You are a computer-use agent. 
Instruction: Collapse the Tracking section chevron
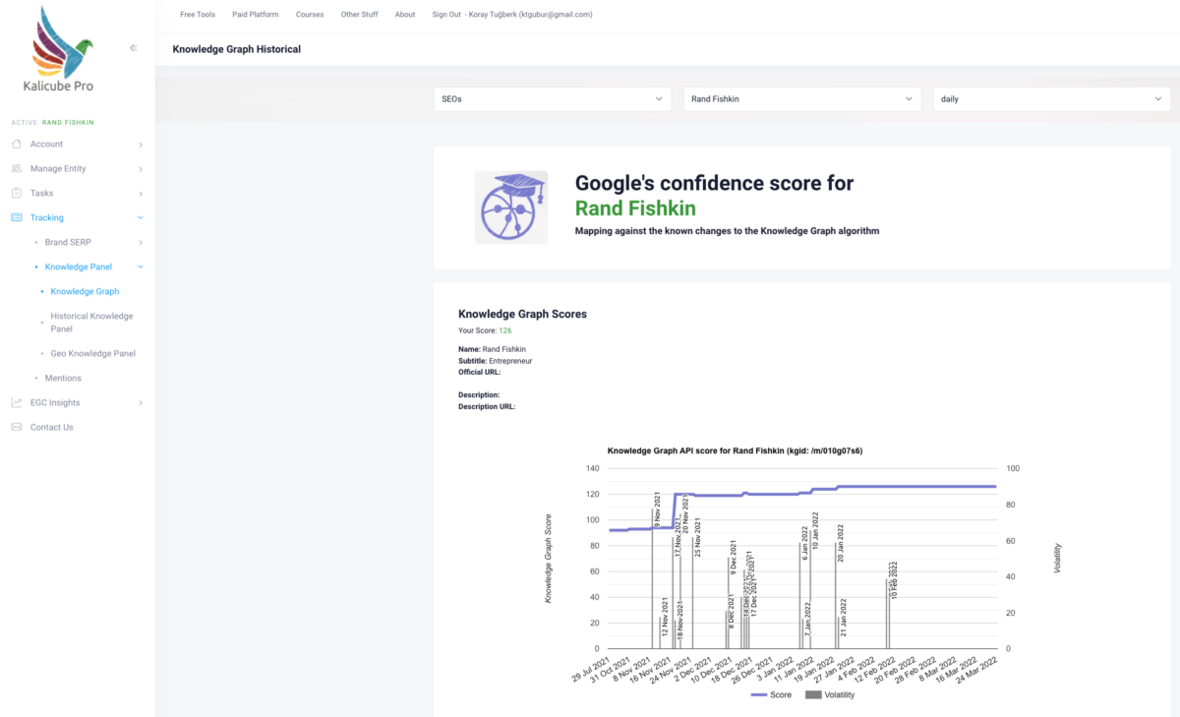(141, 217)
